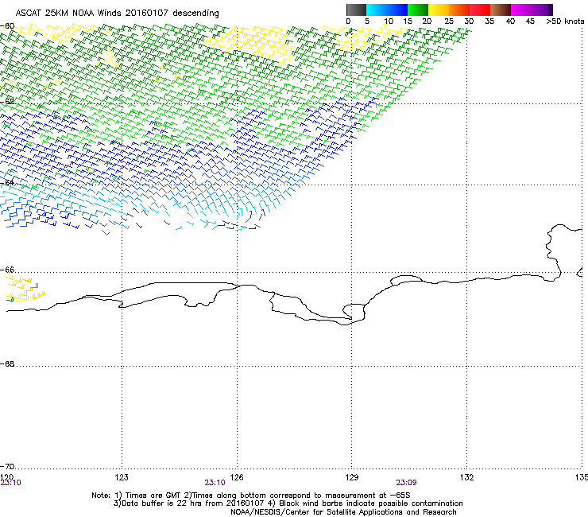Screen dimensions: 588x517
Task: Click the '30' legend scale label
Action: tap(469, 21)
